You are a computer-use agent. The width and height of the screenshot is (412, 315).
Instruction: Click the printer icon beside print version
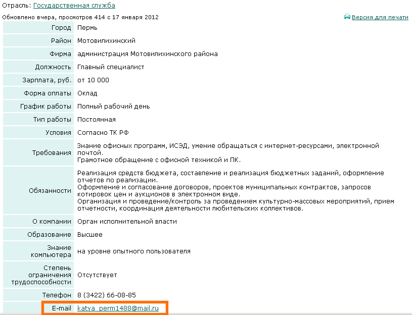[x=347, y=17]
